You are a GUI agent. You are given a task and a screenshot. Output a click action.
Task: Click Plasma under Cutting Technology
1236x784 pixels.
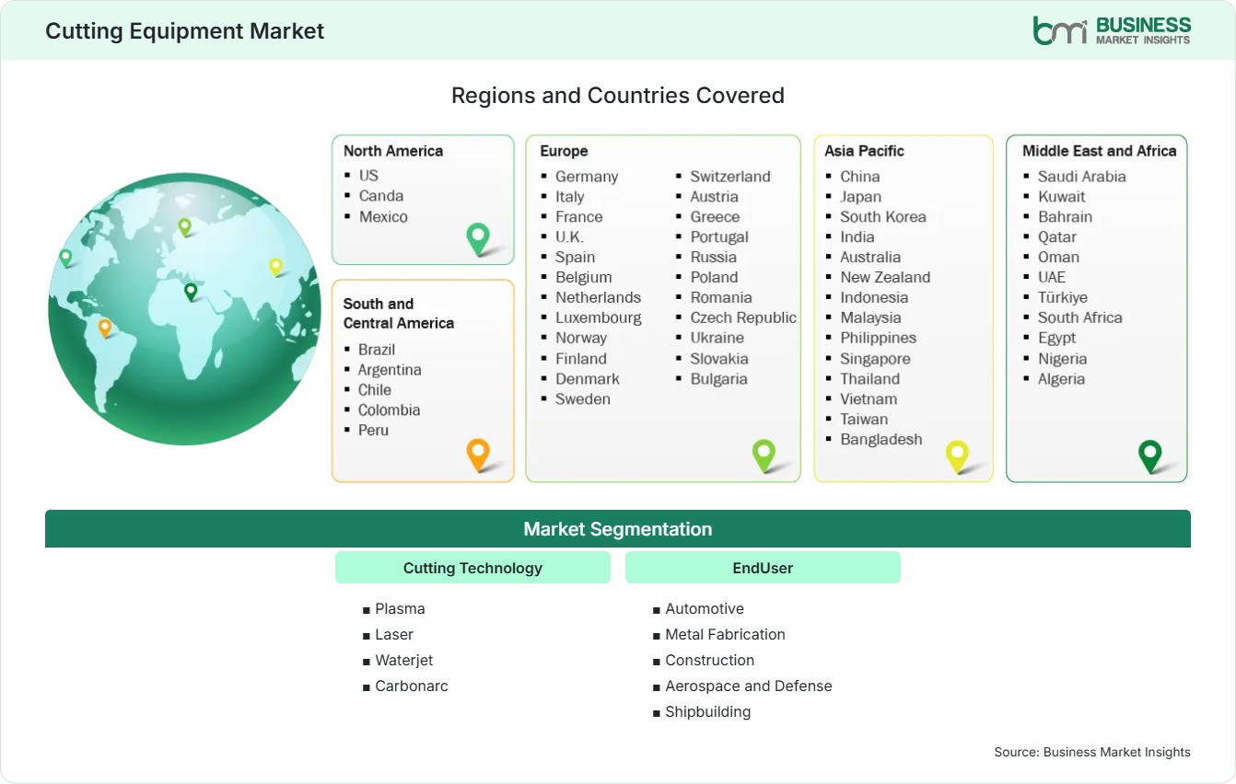(x=400, y=609)
